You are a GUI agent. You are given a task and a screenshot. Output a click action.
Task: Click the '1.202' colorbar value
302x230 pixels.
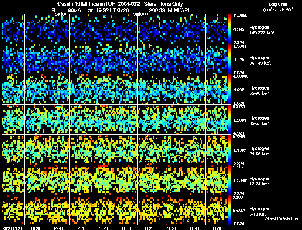(239, 90)
